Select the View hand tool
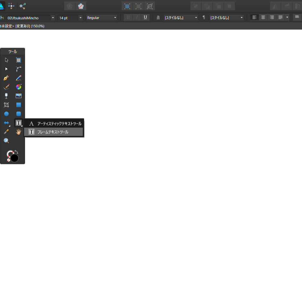This screenshot has width=302, height=290. [19, 132]
